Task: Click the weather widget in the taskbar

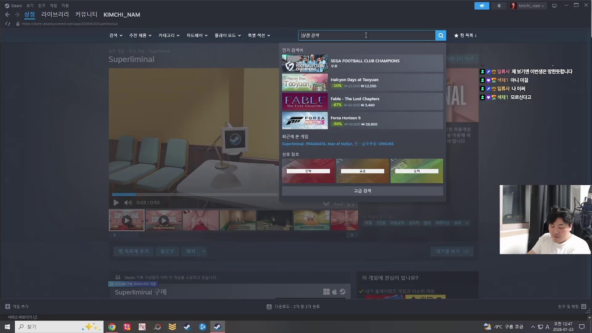Action: coord(503,327)
